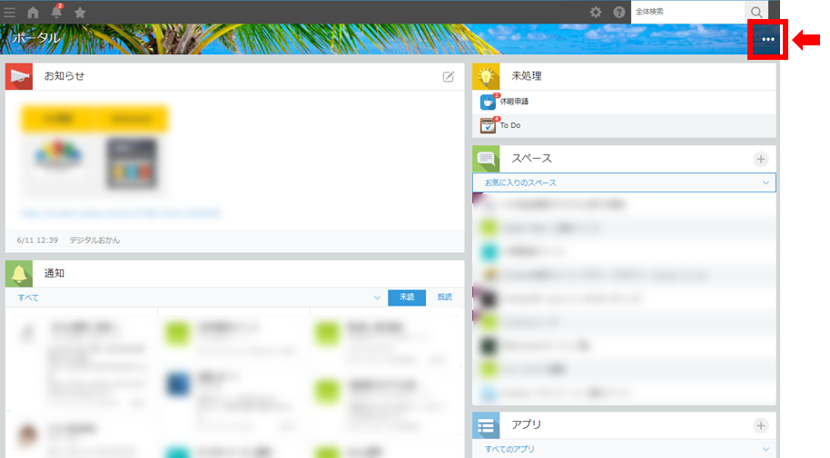The width and height of the screenshot is (830, 458).
Task: Switch to the 未読 notifications tab
Action: click(x=406, y=297)
